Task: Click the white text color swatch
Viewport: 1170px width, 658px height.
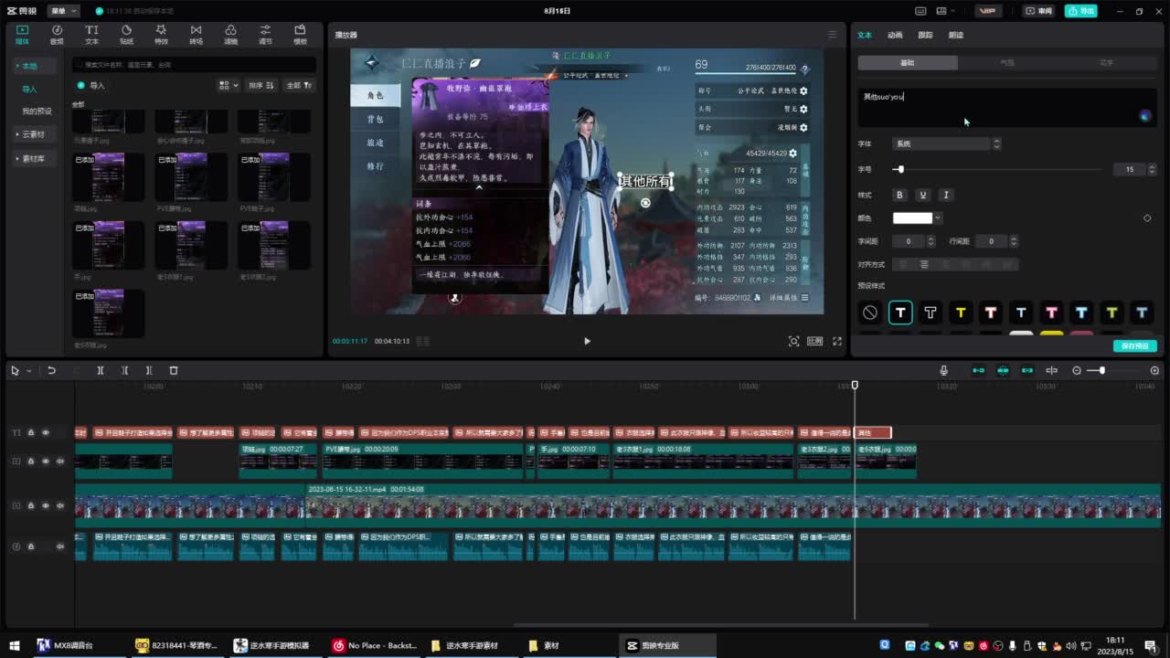Action: click(x=912, y=218)
